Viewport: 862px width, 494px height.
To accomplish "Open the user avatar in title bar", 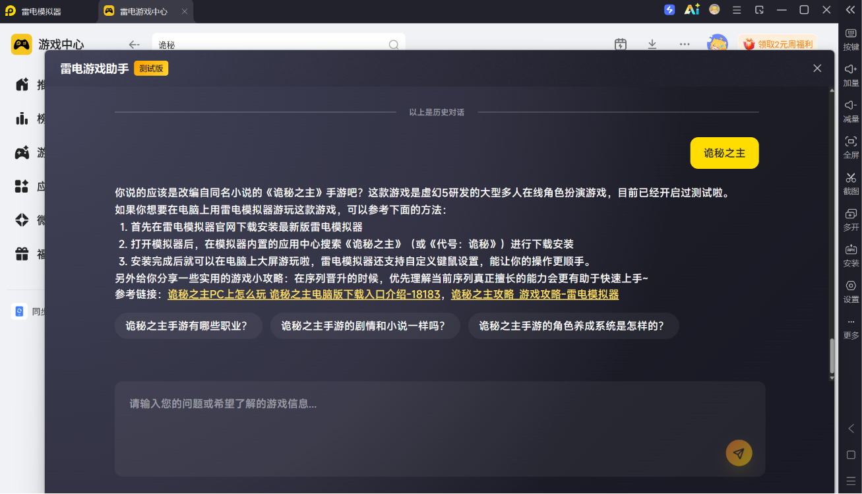I will (x=714, y=9).
